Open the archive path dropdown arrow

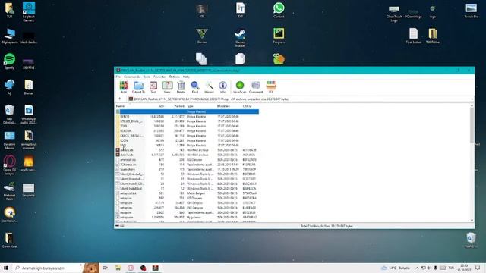[x=472, y=99]
